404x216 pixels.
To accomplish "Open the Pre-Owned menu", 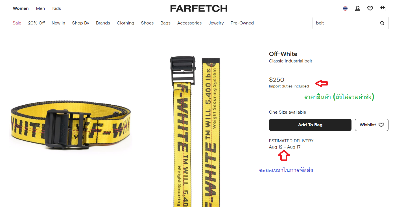I will pyautogui.click(x=242, y=23).
